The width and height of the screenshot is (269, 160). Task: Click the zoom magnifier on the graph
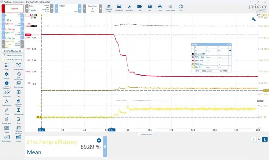click(x=254, y=19)
